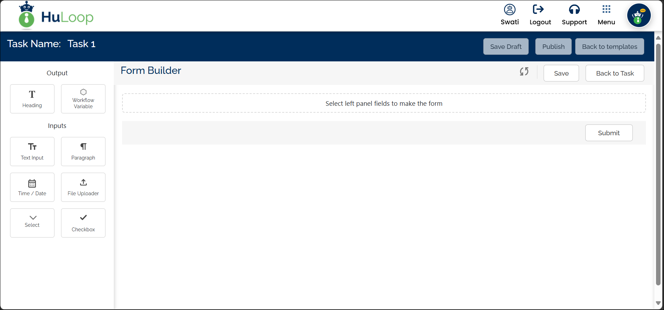Publish the task
This screenshot has height=310, width=664.
click(x=553, y=46)
